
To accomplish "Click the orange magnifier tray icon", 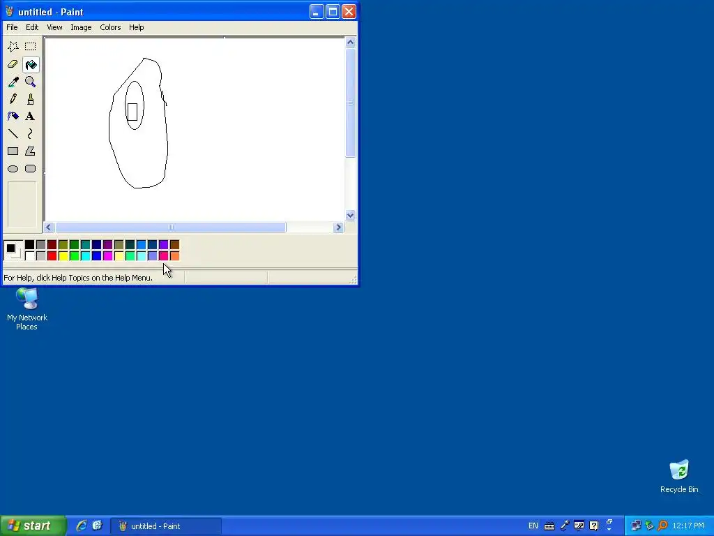I will point(663,526).
